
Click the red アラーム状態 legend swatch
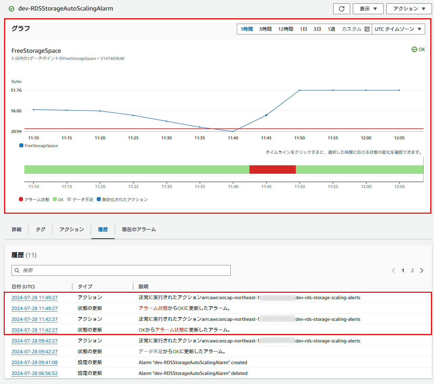[21, 199]
